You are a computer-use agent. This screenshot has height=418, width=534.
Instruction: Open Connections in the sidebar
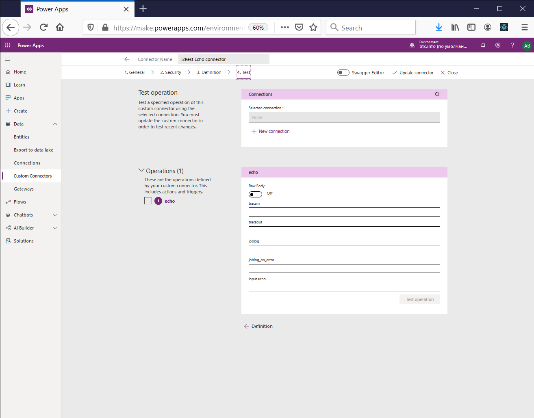(27, 163)
